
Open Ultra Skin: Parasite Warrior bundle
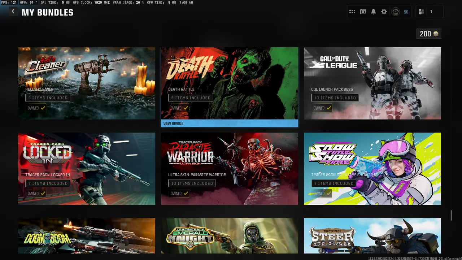click(x=229, y=169)
